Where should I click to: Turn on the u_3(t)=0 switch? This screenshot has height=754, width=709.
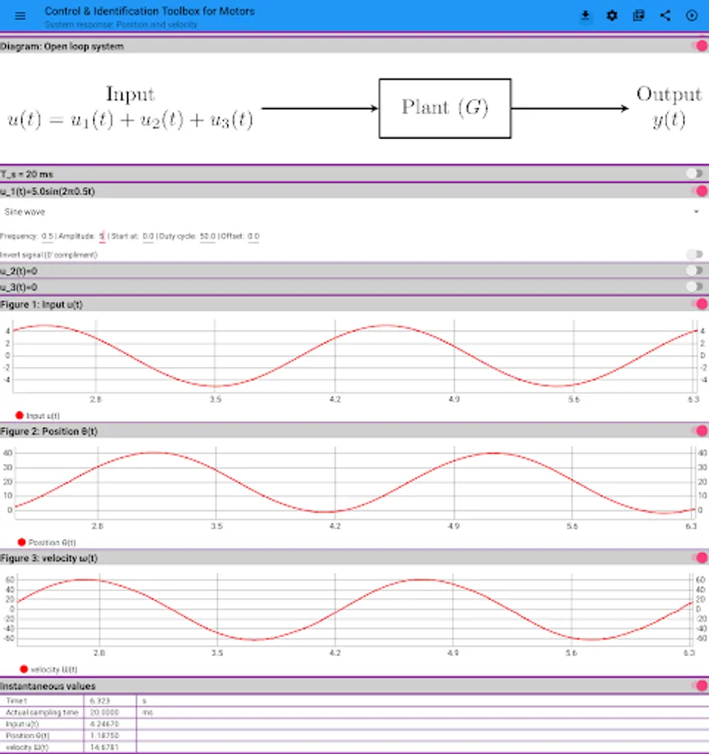(x=695, y=287)
